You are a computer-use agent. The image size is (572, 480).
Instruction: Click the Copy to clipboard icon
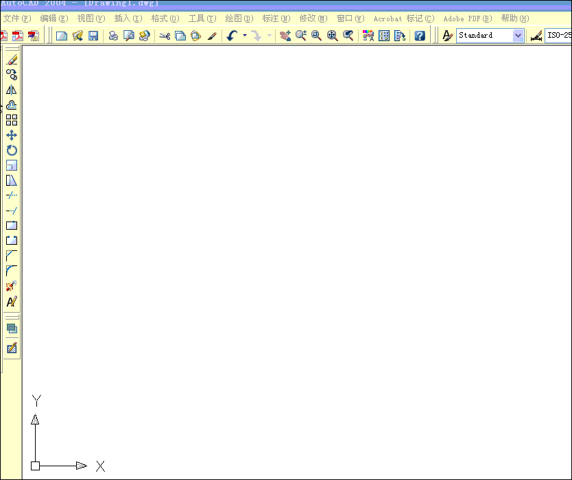[x=180, y=36]
